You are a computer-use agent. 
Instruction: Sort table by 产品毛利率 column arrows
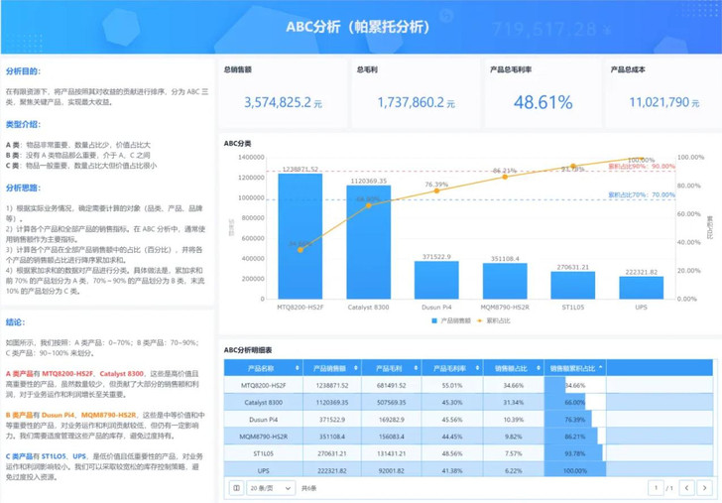pyautogui.click(x=477, y=368)
